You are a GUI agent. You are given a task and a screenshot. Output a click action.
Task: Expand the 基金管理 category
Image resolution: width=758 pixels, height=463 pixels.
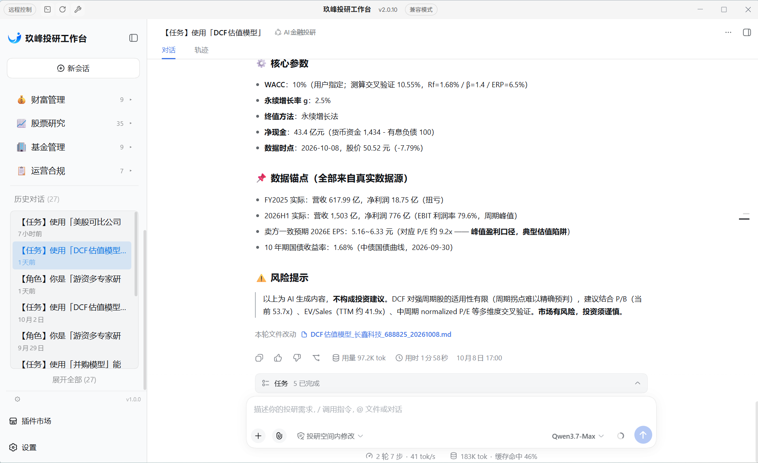pyautogui.click(x=74, y=147)
